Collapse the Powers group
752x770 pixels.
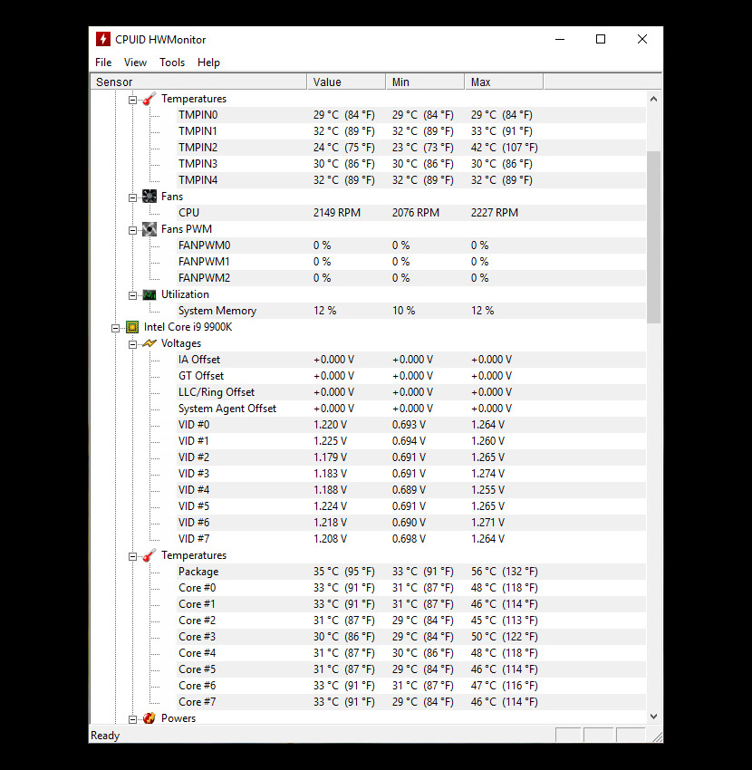pos(132,719)
